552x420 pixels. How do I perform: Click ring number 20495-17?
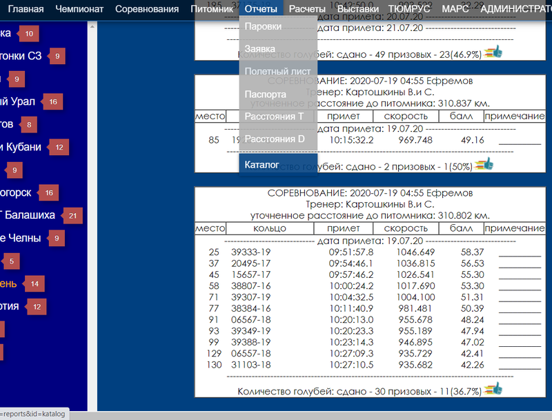click(250, 263)
